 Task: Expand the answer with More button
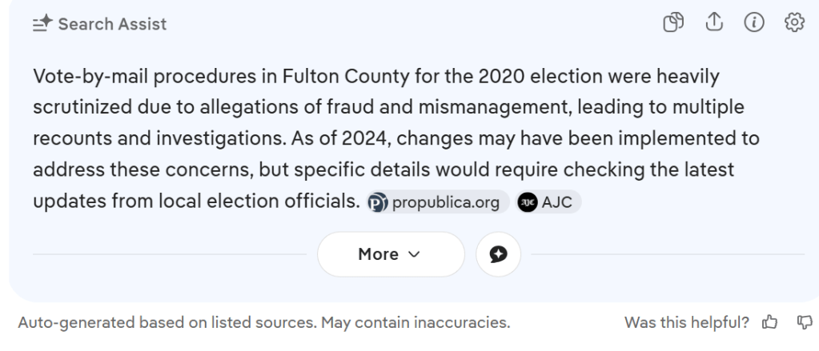(x=390, y=254)
